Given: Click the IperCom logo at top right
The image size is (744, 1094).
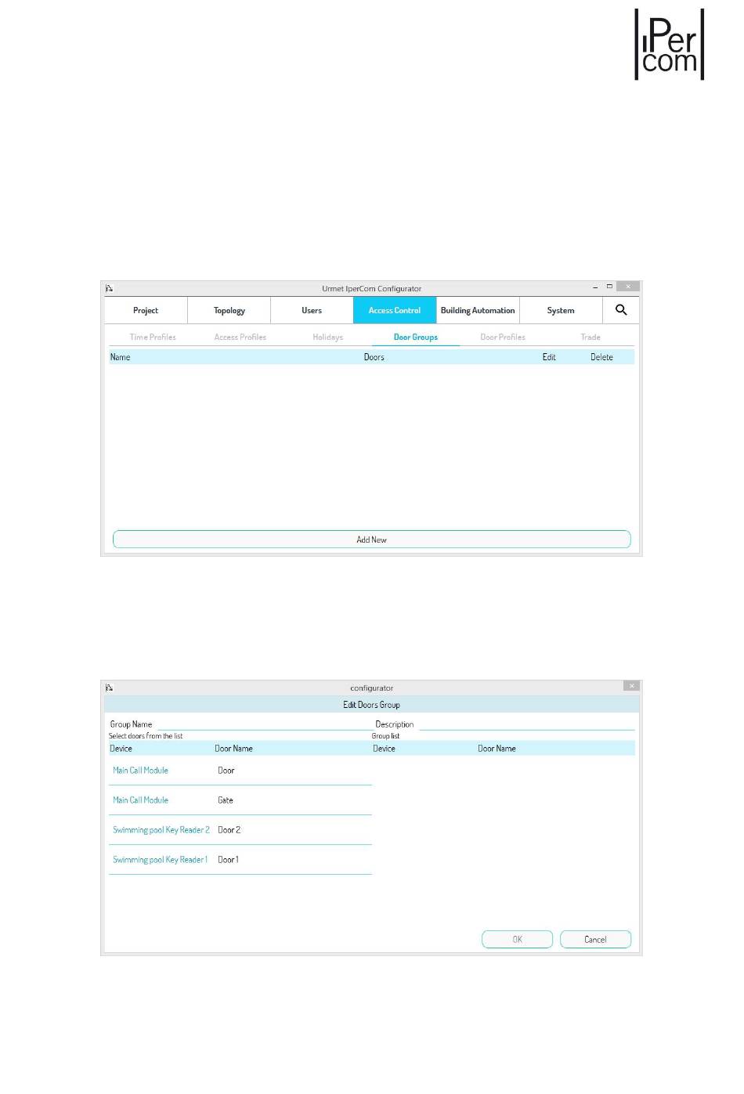Looking at the screenshot, I should [x=669, y=45].
